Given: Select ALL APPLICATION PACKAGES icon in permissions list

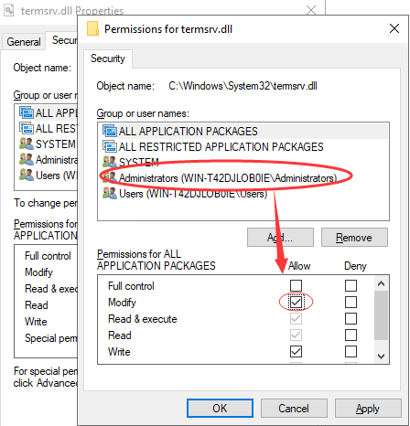Looking at the screenshot, I should pos(110,131).
